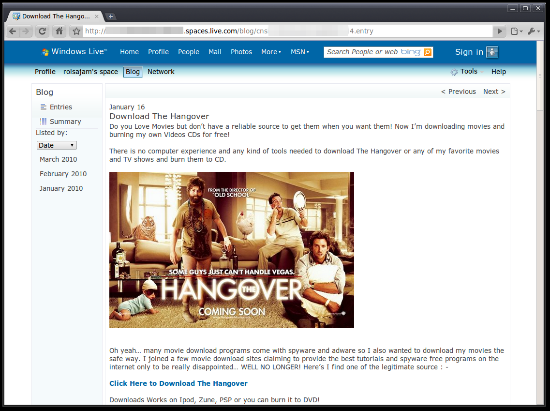Click the Download The Hangover post title

point(159,116)
